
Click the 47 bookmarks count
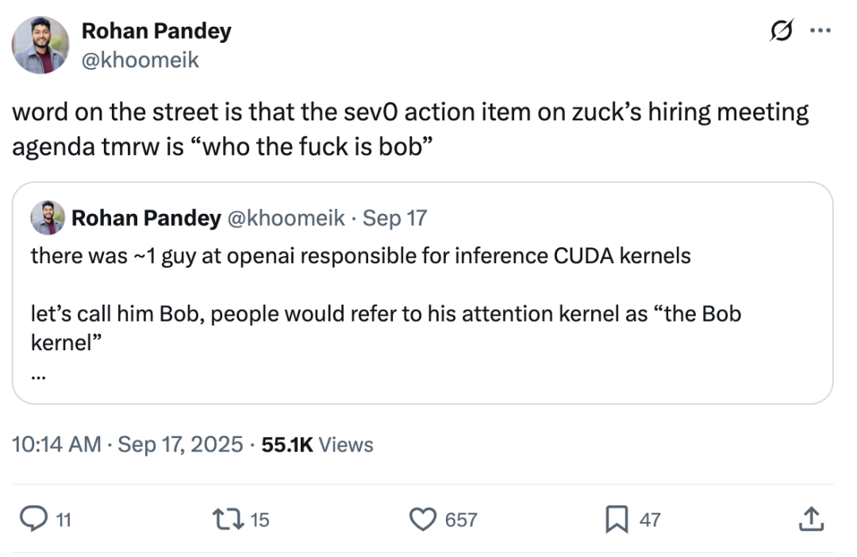650,520
